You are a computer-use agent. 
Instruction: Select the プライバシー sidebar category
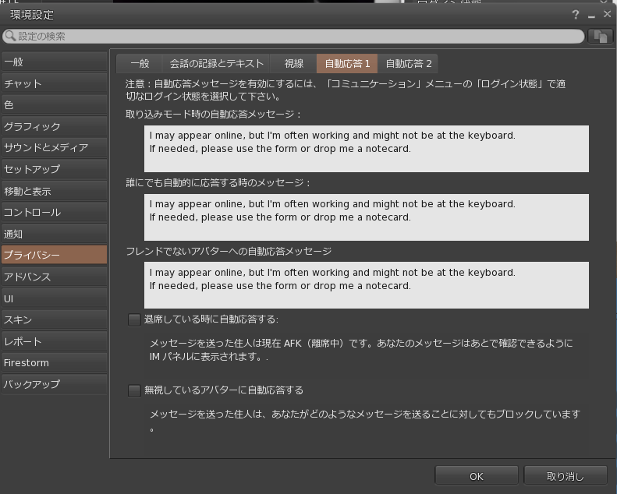[x=54, y=255]
